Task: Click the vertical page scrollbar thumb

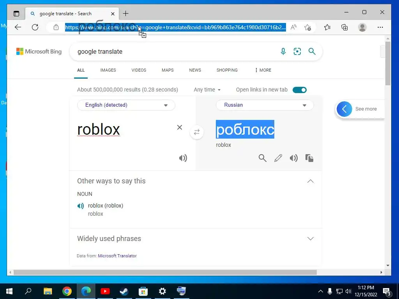Action: coord(388,63)
